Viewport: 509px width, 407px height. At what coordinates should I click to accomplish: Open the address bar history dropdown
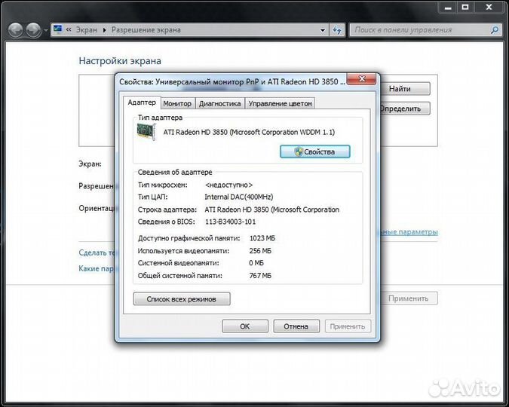click(322, 30)
